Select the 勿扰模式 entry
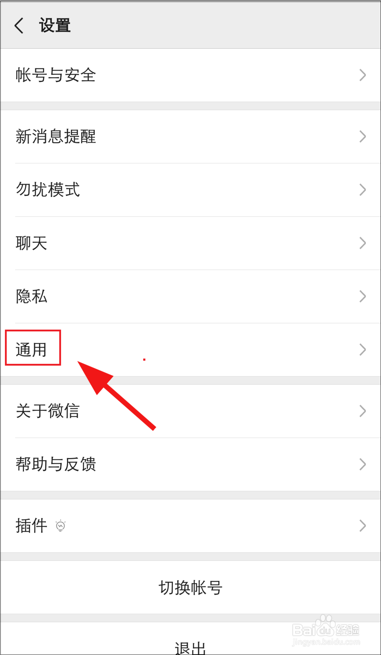This screenshot has width=381, height=655. tap(190, 190)
